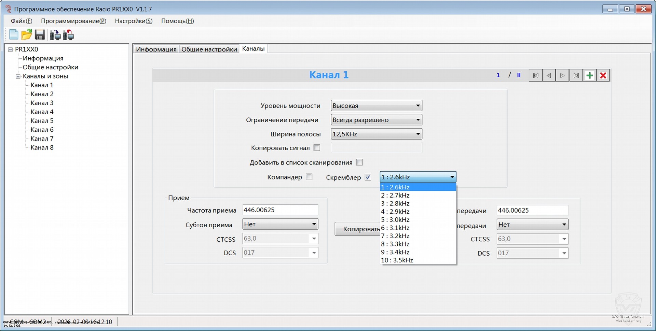Viewport: 656px width, 331px height.
Task: Add a channel with the green plus
Action: pyautogui.click(x=589, y=75)
